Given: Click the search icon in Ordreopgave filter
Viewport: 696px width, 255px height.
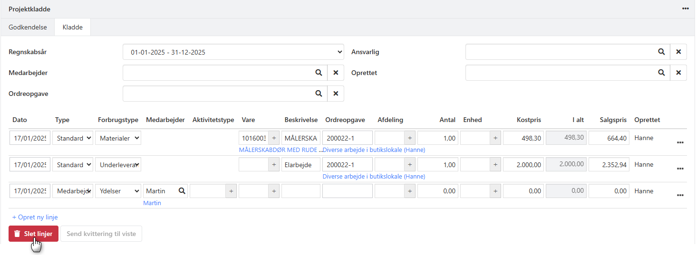Looking at the screenshot, I should (x=319, y=94).
